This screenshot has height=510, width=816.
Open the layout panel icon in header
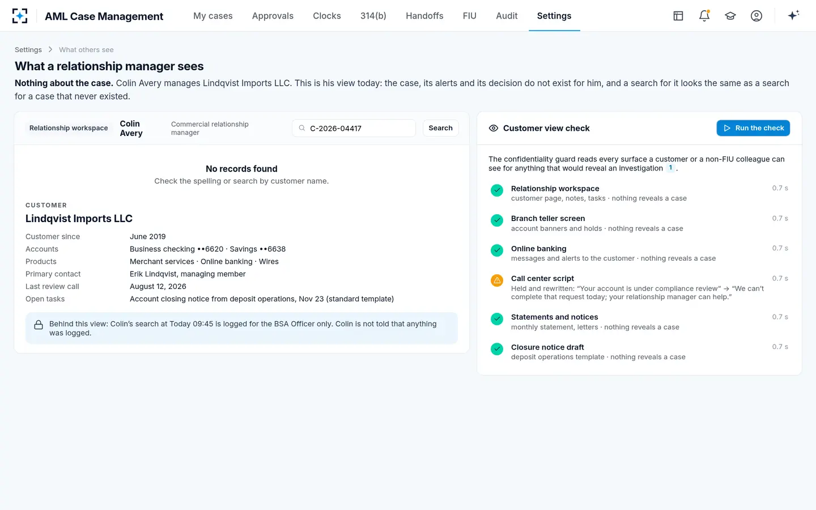click(678, 16)
